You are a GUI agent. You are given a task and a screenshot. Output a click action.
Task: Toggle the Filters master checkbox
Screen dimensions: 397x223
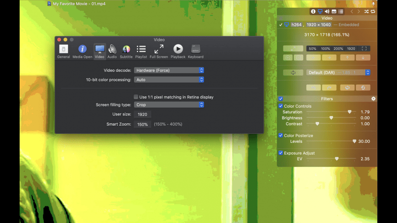point(281,99)
